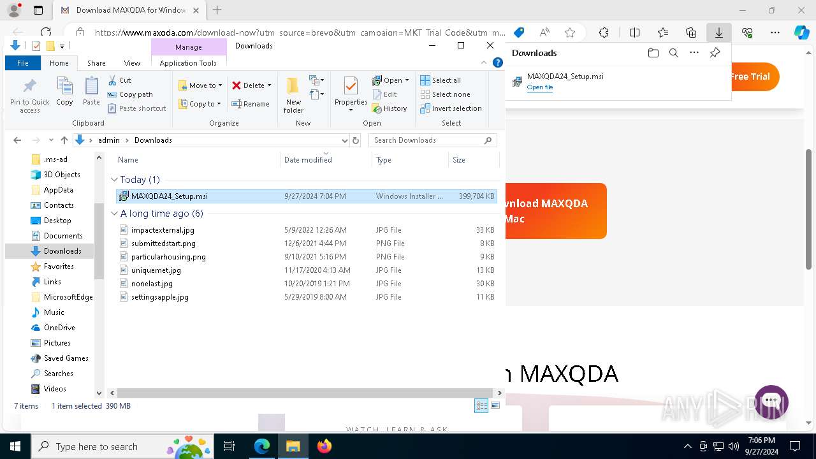Open the File menu tab
The image size is (816, 459).
tap(23, 62)
